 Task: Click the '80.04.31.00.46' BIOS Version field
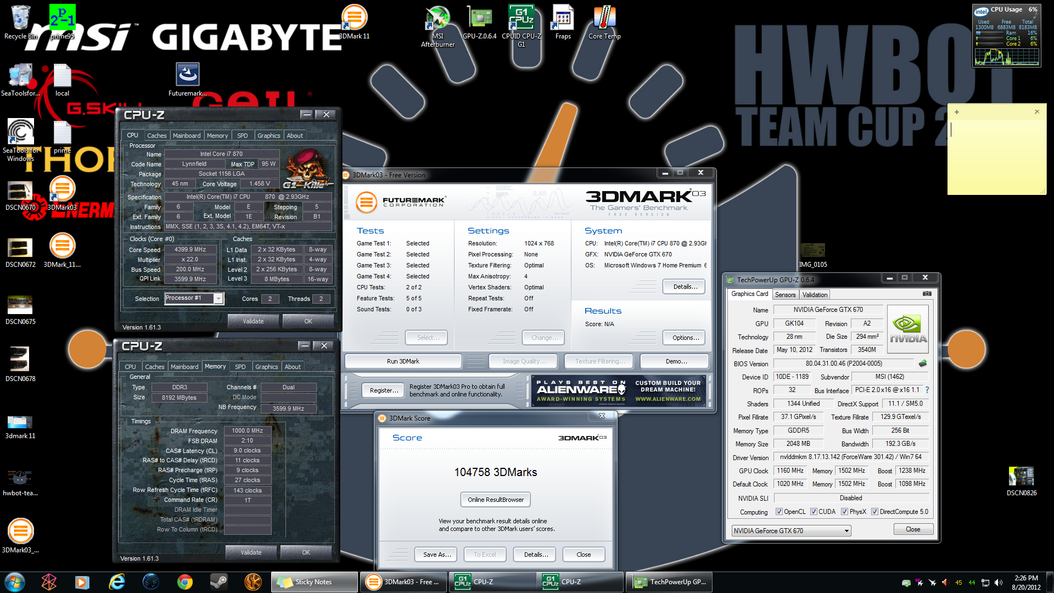click(844, 363)
